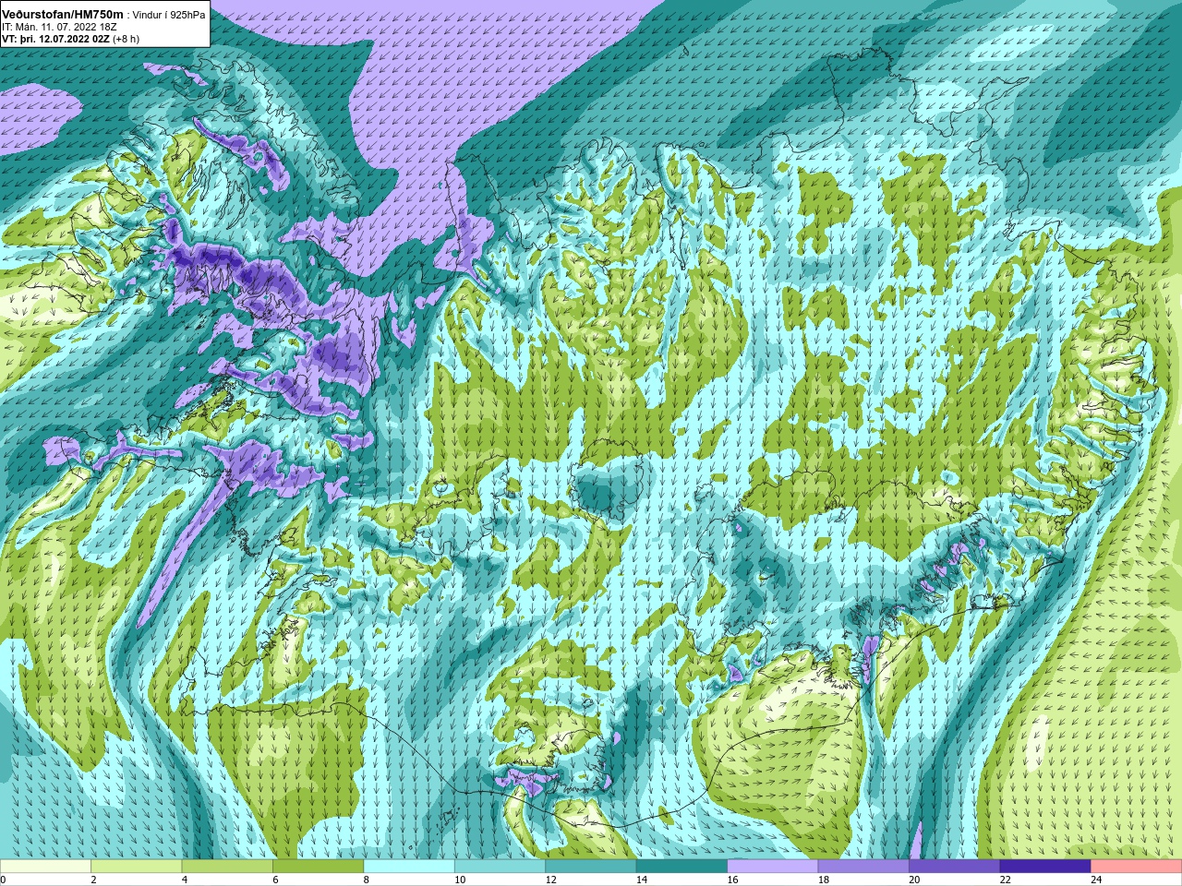Click the light lime 2–4 legend swatch
This screenshot has width=1182, height=886.
(137, 867)
